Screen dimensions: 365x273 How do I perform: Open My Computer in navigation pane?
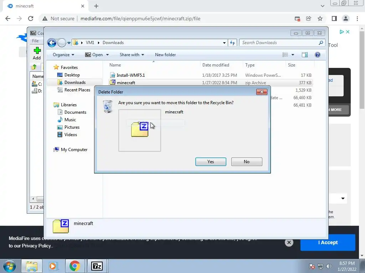pos(74,150)
